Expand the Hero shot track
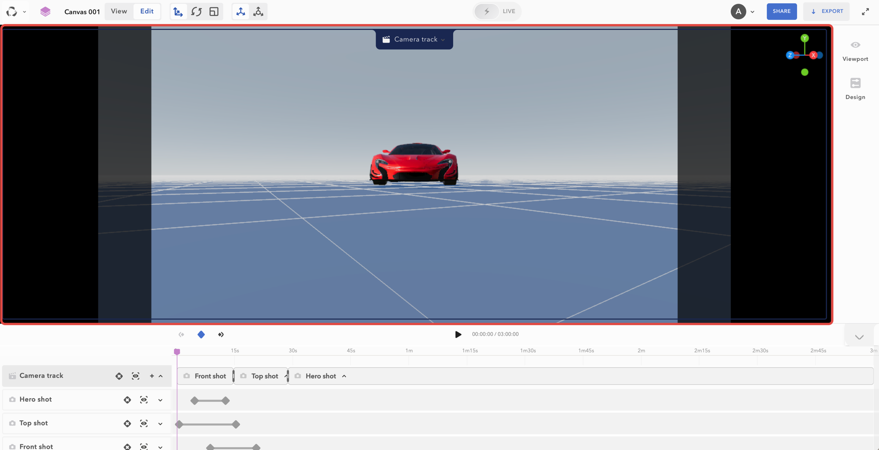The width and height of the screenshot is (879, 450). (x=160, y=400)
